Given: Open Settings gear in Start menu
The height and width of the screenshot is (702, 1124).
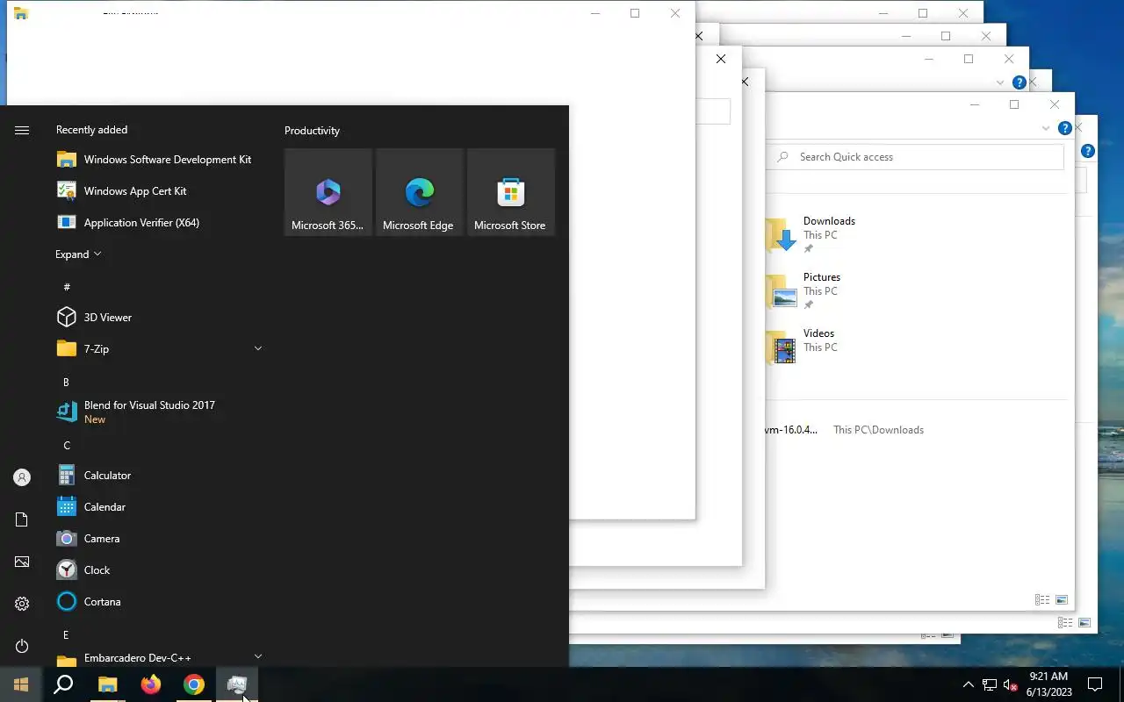Looking at the screenshot, I should click(x=22, y=604).
